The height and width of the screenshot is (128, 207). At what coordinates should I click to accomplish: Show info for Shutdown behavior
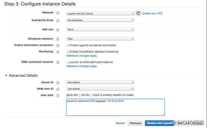58,39
